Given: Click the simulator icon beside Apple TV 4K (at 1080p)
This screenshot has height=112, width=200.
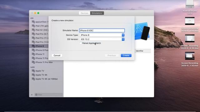Looking at the screenshot, I should (33, 79).
